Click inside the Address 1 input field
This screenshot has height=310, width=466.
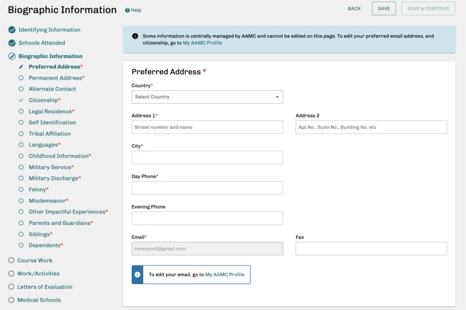(207, 127)
